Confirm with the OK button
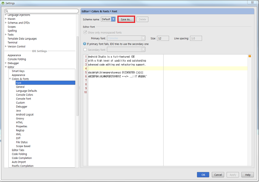Viewport: 259px width, 182px height. (x=203, y=175)
